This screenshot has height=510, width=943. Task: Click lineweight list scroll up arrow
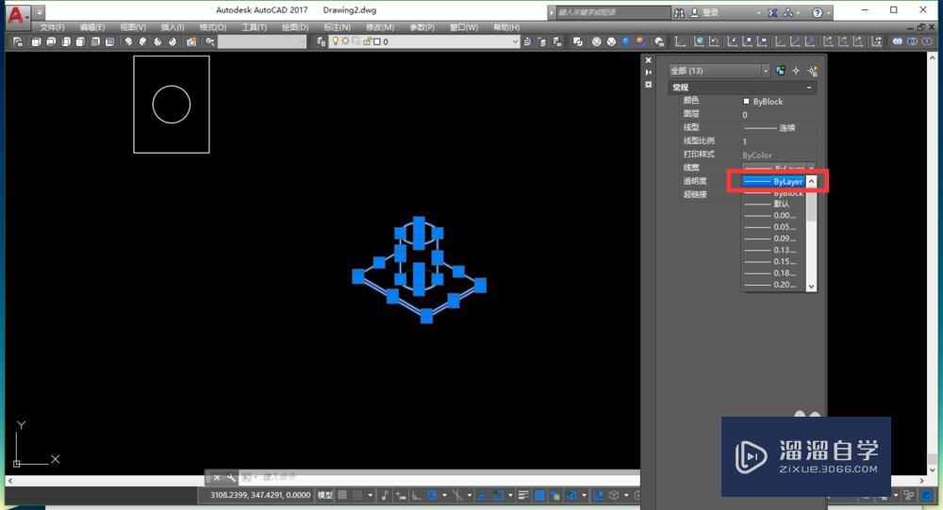pos(811,182)
